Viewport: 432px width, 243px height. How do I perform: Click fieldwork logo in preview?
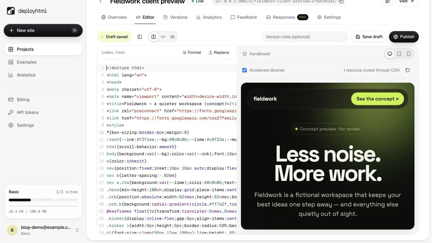[x=265, y=99]
